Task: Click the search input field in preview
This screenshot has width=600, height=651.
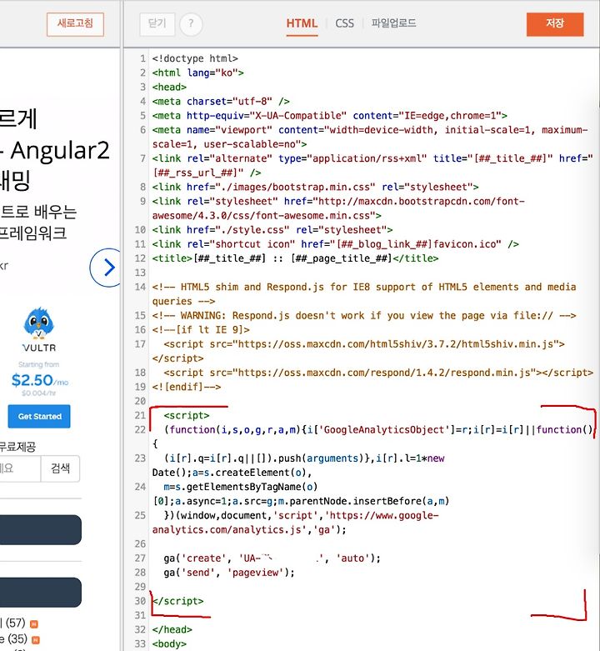Action: (19, 468)
